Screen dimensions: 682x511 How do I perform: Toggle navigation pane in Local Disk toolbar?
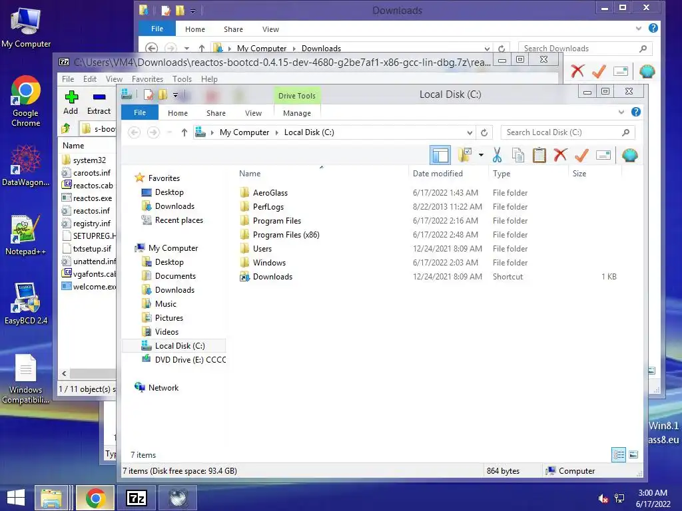coord(440,155)
